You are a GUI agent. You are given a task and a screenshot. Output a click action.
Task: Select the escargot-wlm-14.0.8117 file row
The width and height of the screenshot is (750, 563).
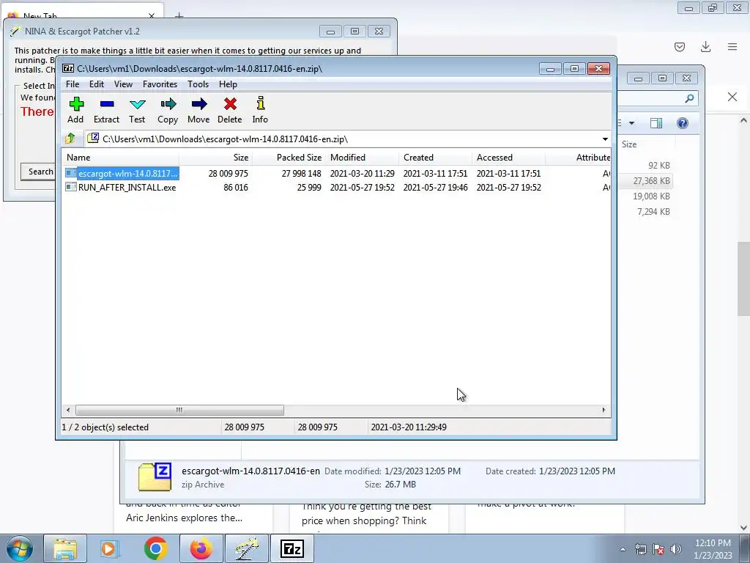pos(336,173)
